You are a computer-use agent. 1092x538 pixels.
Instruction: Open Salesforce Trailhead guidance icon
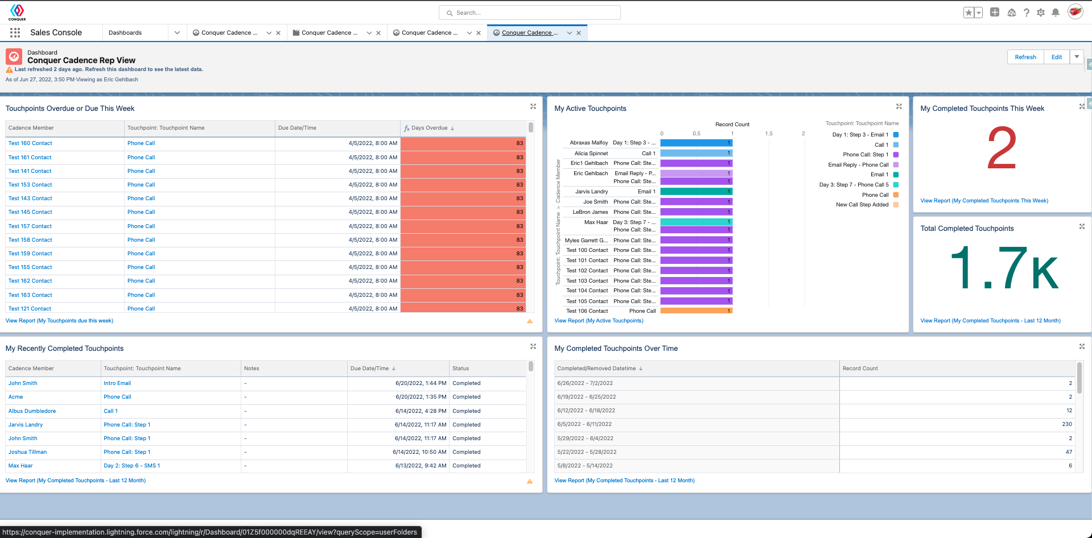coord(1012,13)
